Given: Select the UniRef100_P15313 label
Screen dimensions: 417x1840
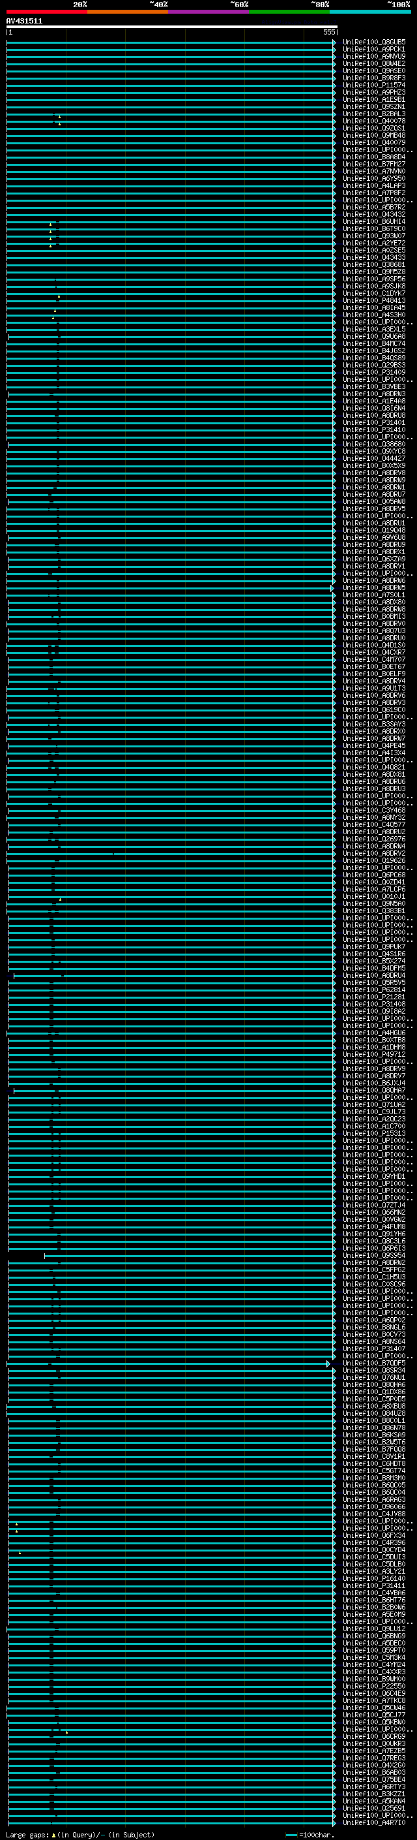Looking at the screenshot, I should 374,1134.
